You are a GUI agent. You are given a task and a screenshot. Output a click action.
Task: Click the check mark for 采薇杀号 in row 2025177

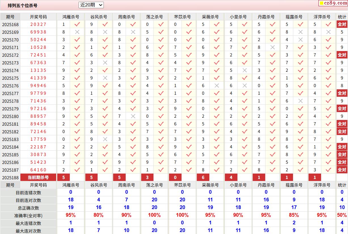(x=217, y=93)
